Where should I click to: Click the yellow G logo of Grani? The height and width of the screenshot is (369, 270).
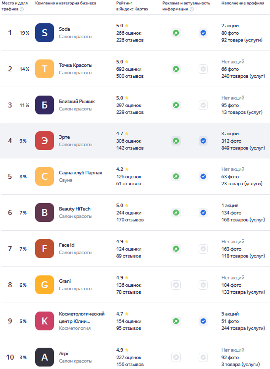[45, 285]
